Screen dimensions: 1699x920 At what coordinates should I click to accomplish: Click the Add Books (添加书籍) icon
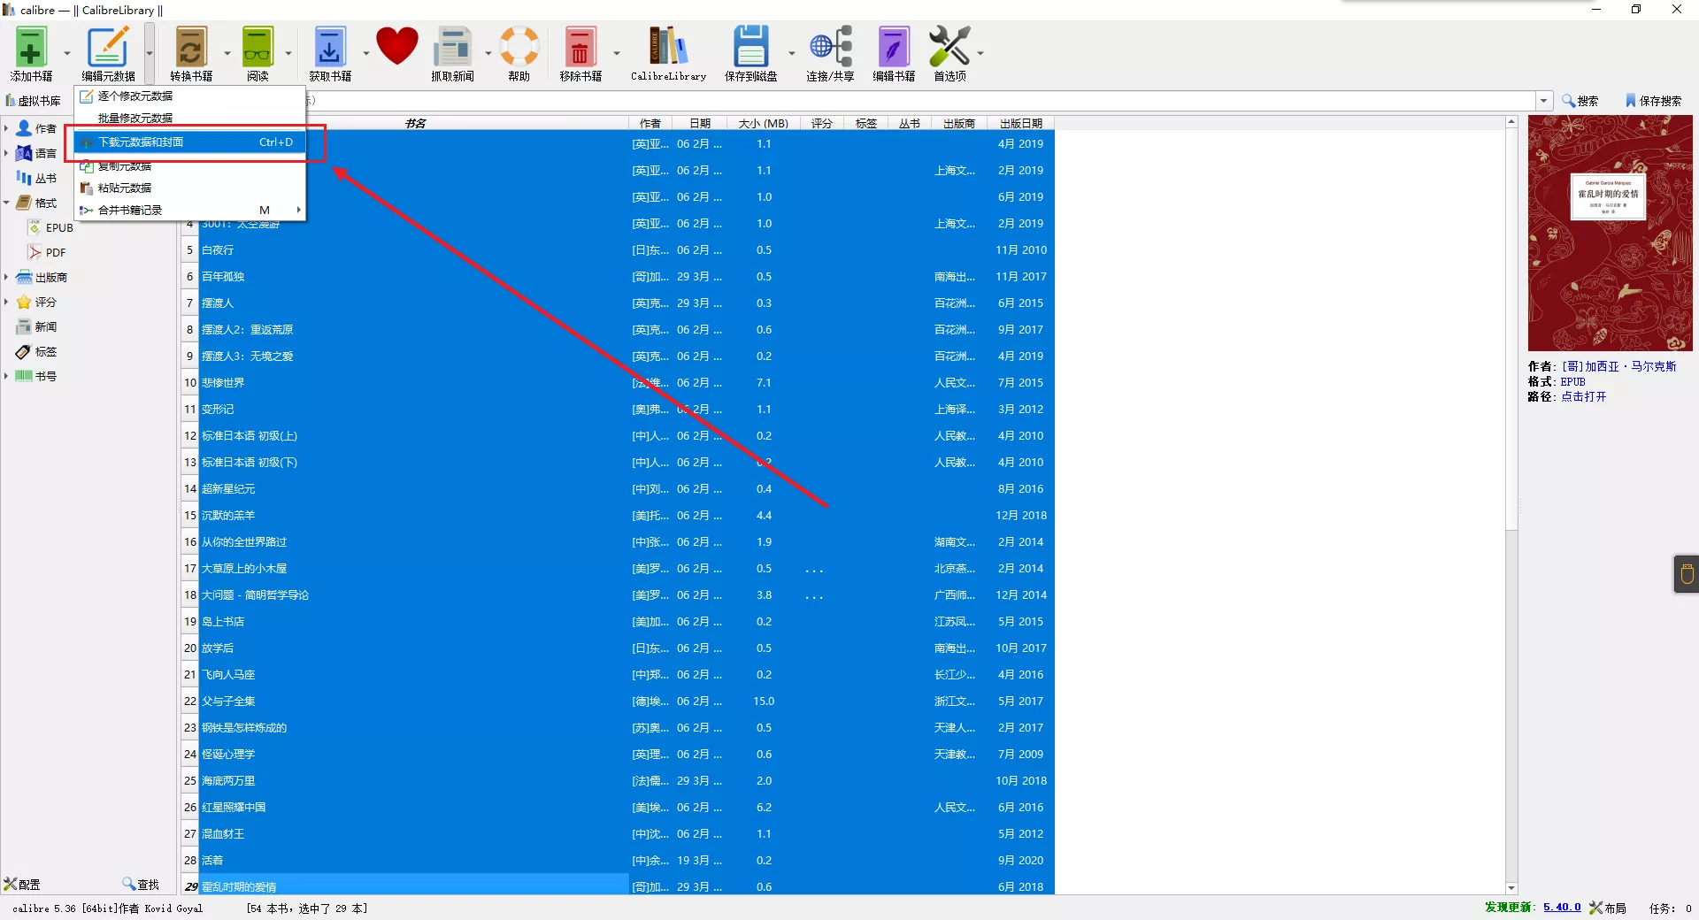click(31, 48)
